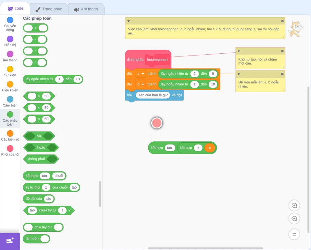Edit the value 9 in random block
The height and width of the screenshot is (250, 311).
(x=213, y=74)
